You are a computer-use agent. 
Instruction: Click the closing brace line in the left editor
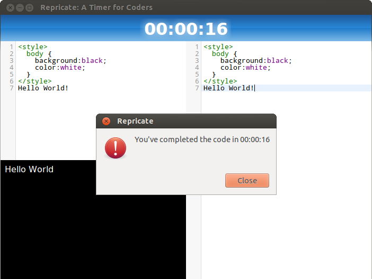pos(29,75)
